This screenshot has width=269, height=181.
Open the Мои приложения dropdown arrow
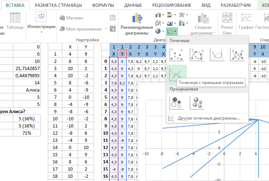[106, 29]
